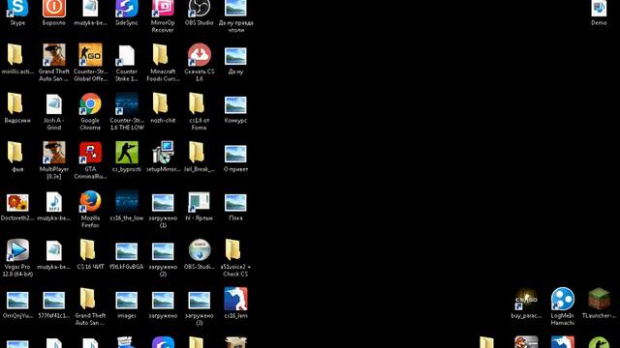This screenshot has width=620, height=348.
Task: Select the cs16_lam icon
Action: tap(235, 299)
